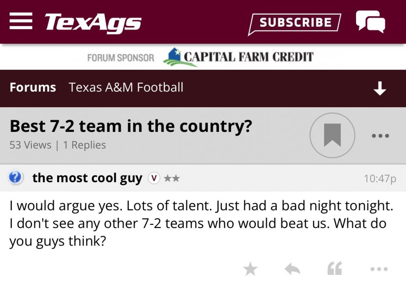
Task: Click the TexAgs logo
Action: point(93,22)
